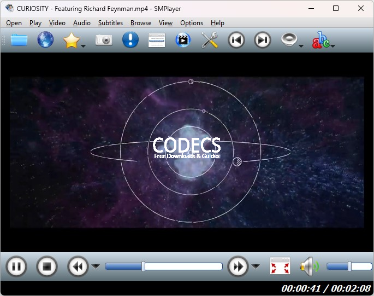Click the playback seek bar
This screenshot has width=374, height=296.
[164, 266]
